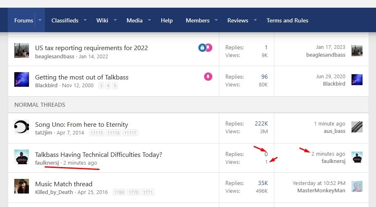Expand the Classifieds dropdown arrow

pyautogui.click(x=85, y=20)
